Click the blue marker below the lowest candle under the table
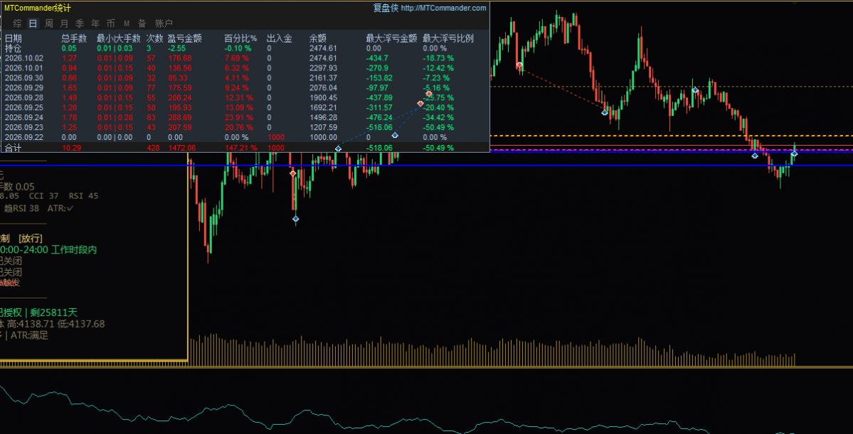The width and height of the screenshot is (853, 434). [x=295, y=219]
